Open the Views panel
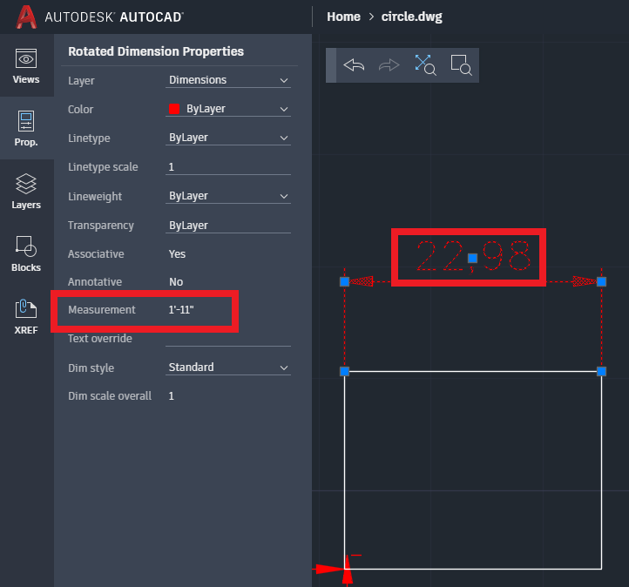The image size is (629, 587). click(26, 66)
